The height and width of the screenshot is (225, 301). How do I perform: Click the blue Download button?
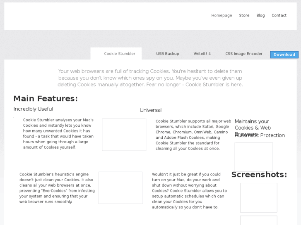coord(284,54)
